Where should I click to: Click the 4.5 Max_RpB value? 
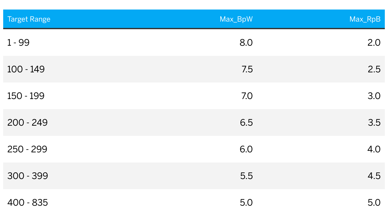374,176
